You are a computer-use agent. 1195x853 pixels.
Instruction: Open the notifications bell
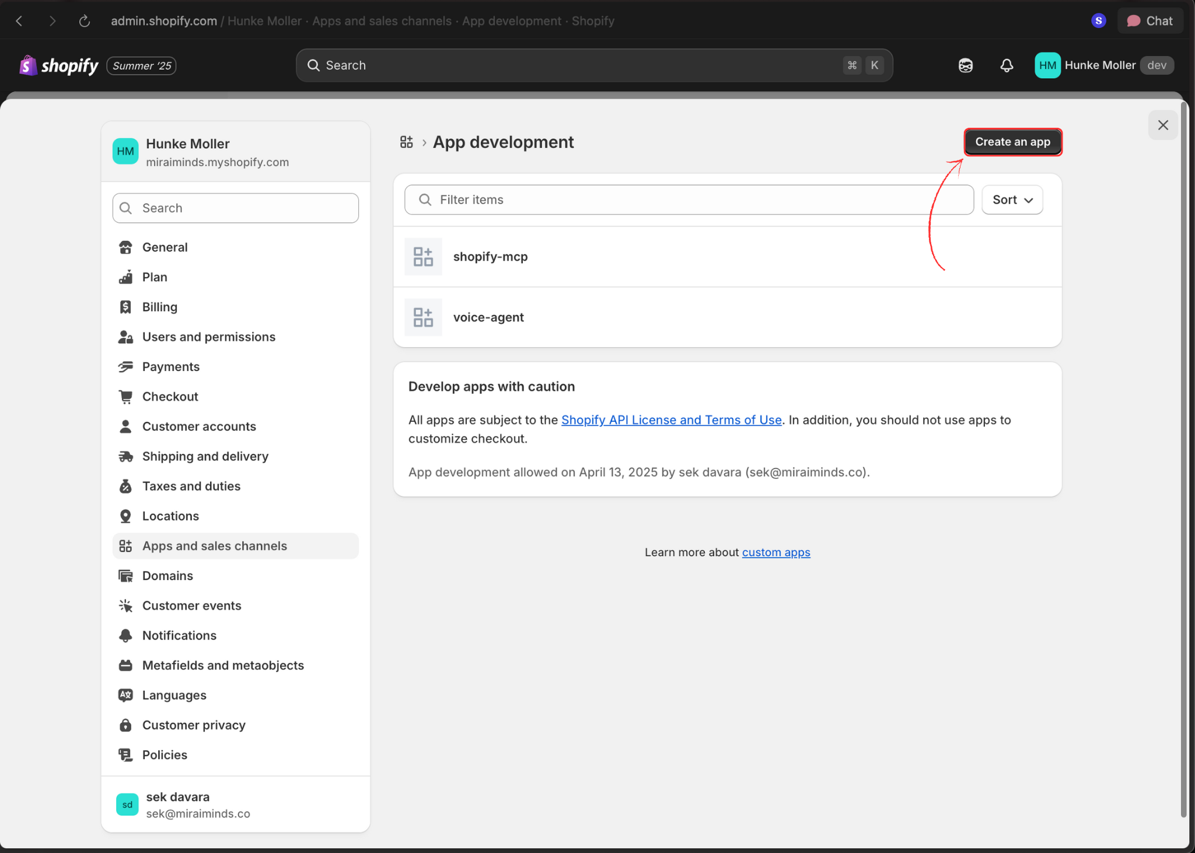(x=1007, y=65)
